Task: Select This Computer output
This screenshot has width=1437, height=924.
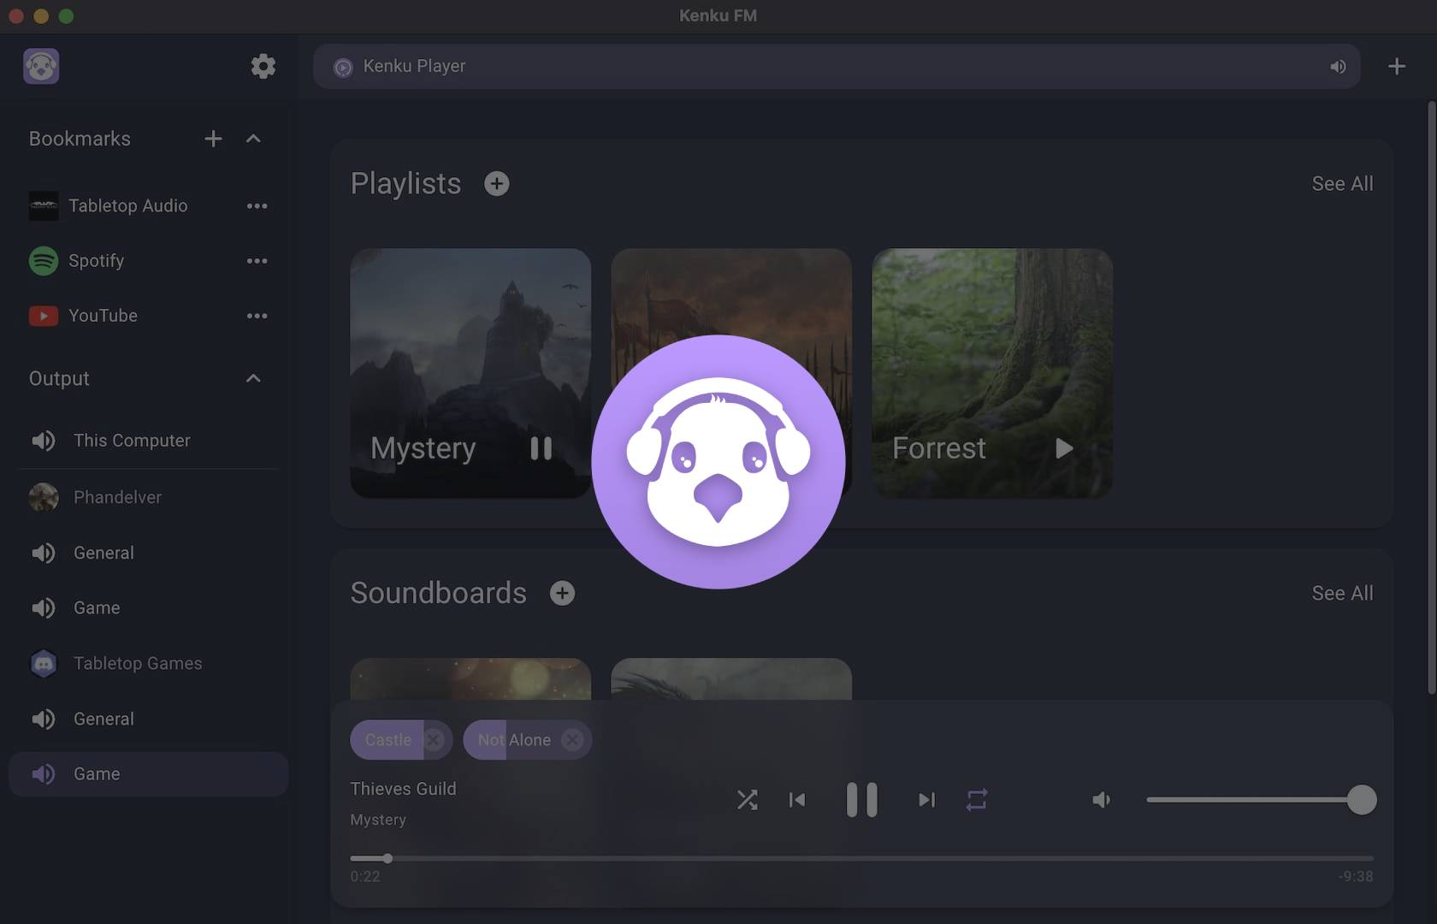Action: [132, 441]
